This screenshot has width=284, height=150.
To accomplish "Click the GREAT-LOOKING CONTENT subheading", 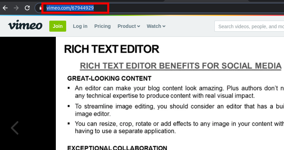I will click(109, 78).
